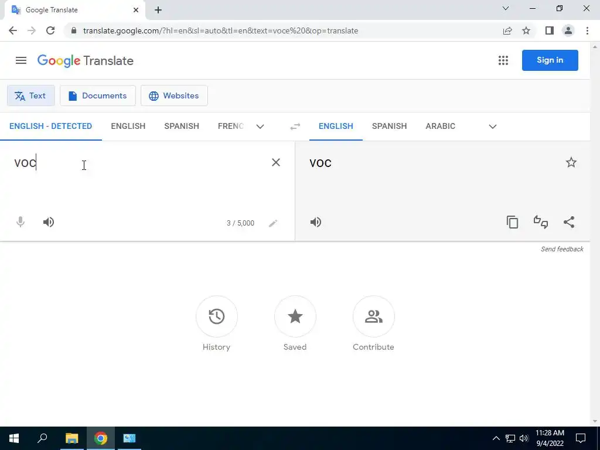The height and width of the screenshot is (450, 600).
Task: Reload the current page
Action: [50, 30]
